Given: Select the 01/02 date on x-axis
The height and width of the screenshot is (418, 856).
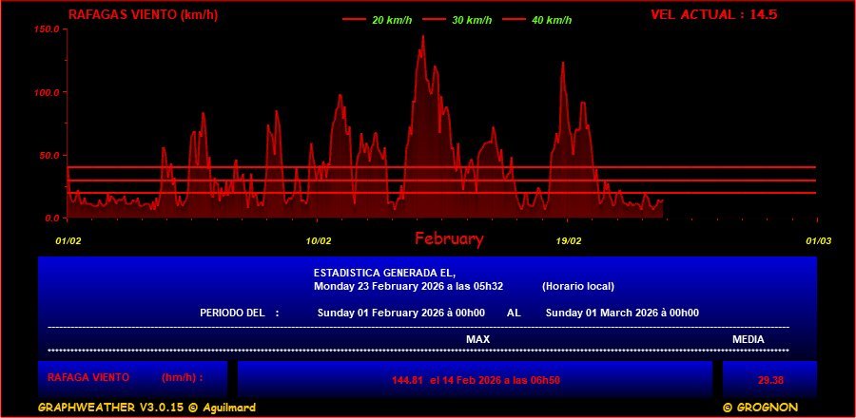Looking at the screenshot, I should pyautogui.click(x=68, y=240).
